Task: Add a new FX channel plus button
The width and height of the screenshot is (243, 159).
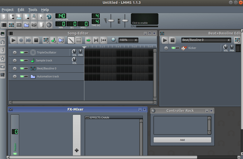Action: [x=77, y=150]
